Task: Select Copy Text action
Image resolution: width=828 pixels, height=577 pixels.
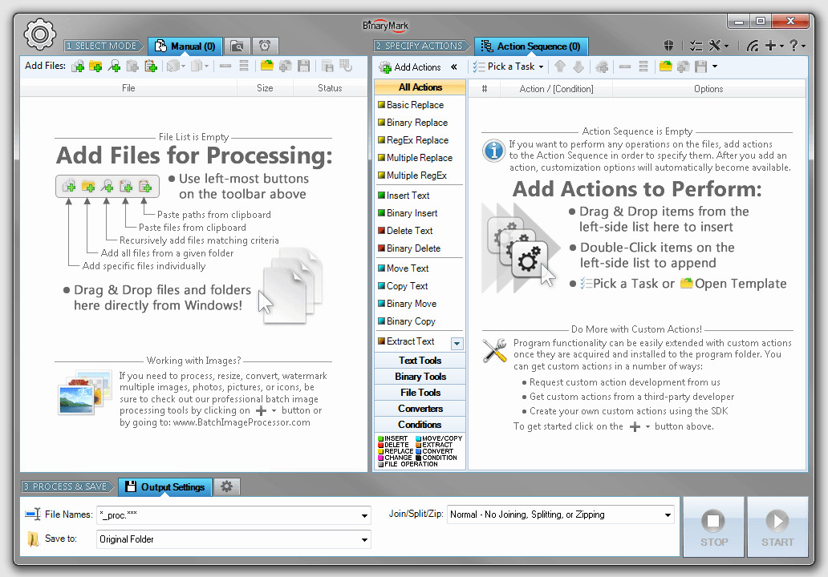Action: tap(403, 286)
